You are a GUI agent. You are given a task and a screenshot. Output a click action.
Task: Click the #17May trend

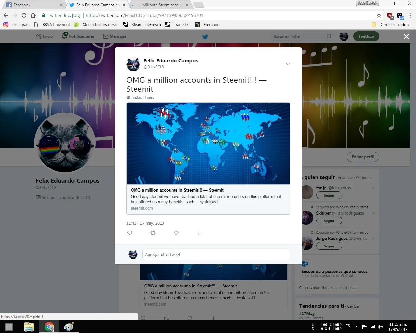307,313
